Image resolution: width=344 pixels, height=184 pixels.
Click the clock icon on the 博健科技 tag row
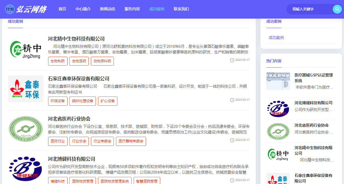click(232, 180)
